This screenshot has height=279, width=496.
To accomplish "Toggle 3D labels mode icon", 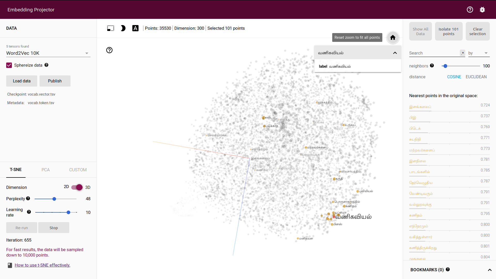I will (x=135, y=28).
